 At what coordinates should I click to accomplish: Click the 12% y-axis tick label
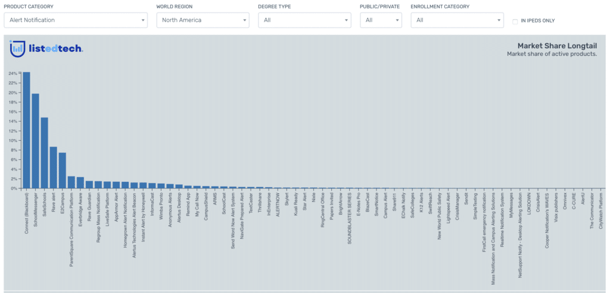click(x=13, y=131)
